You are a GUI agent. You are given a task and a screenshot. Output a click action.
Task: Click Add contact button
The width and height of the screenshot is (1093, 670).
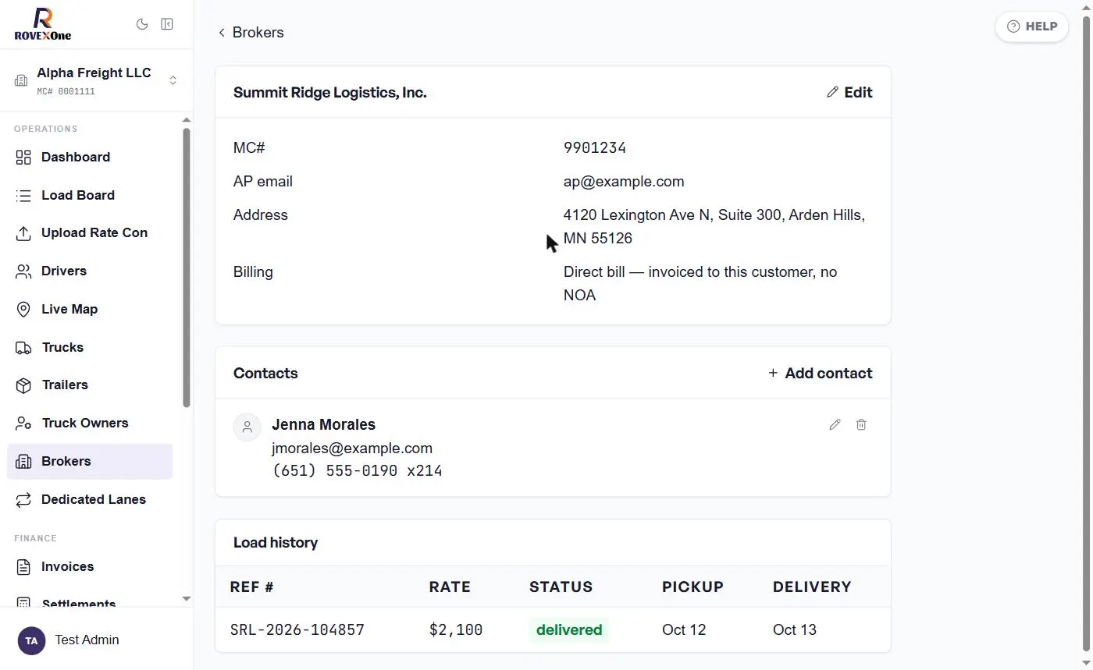tap(820, 373)
